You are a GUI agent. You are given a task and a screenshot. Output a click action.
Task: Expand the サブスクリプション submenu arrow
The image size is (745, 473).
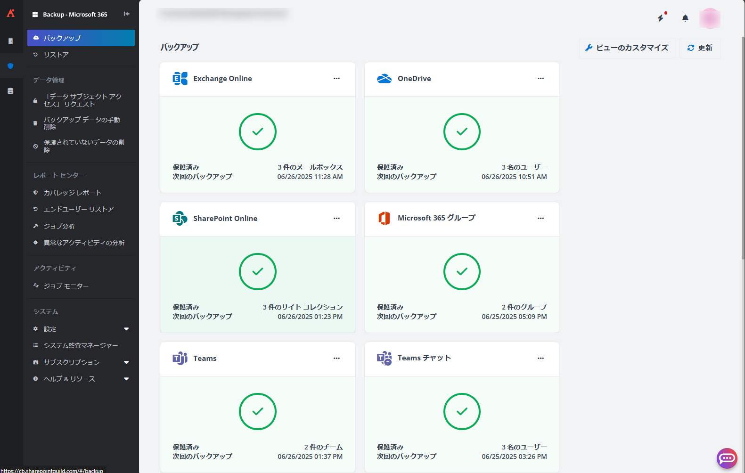(x=126, y=362)
